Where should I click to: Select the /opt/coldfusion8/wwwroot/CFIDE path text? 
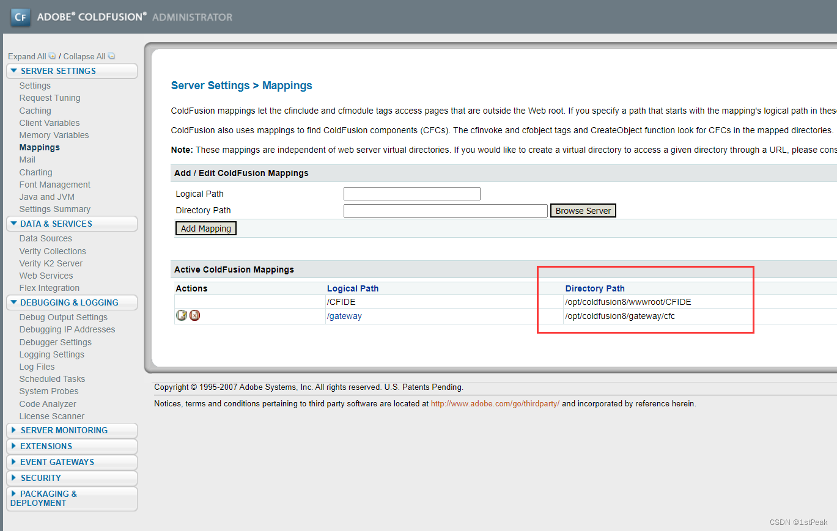[628, 302]
